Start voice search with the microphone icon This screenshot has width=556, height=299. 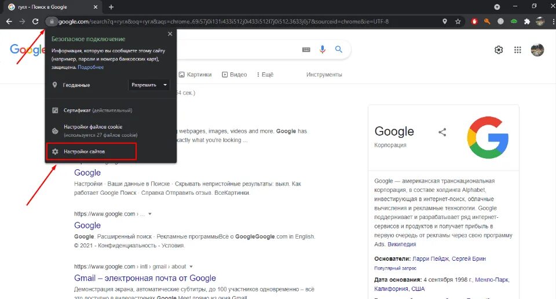[322, 49]
